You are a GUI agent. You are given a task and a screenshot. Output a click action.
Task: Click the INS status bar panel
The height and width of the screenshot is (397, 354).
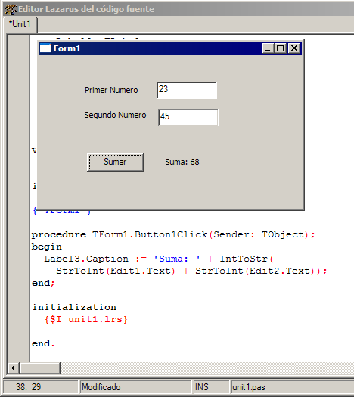pos(212,387)
